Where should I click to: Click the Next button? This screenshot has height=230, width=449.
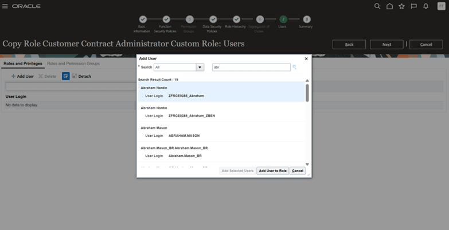(386, 45)
